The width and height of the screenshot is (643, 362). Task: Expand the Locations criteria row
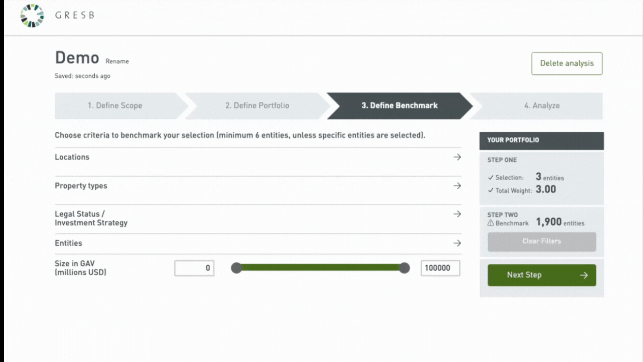point(457,157)
